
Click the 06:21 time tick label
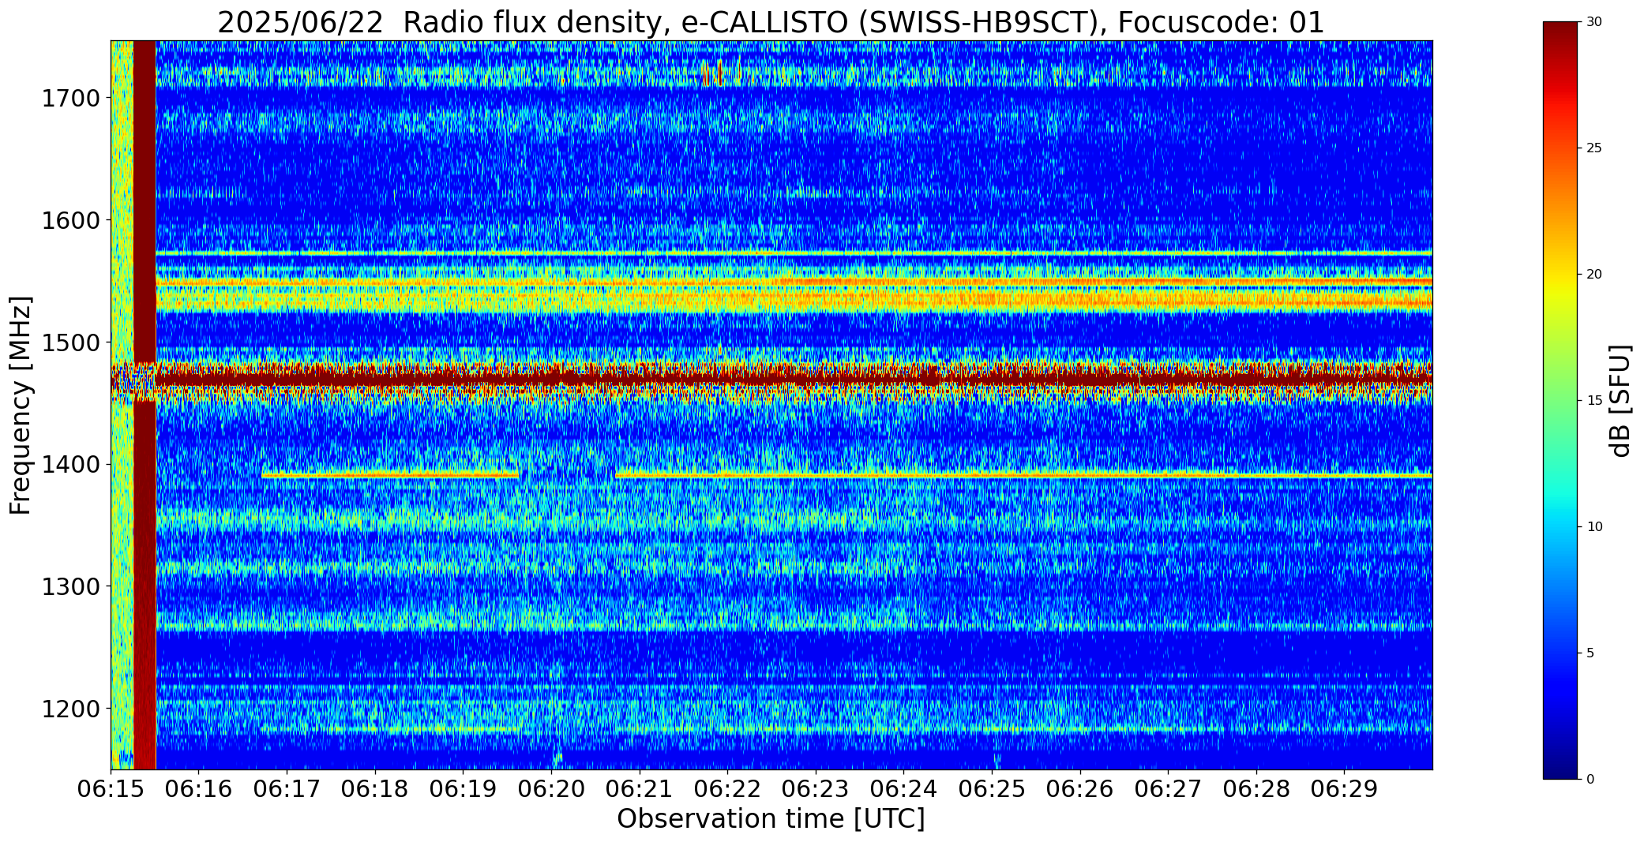coord(640,789)
